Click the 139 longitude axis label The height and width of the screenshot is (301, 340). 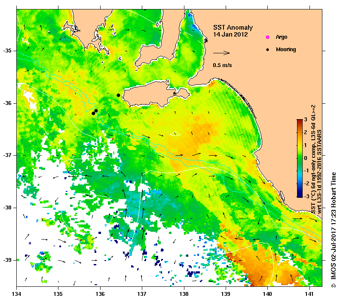(x=226, y=294)
